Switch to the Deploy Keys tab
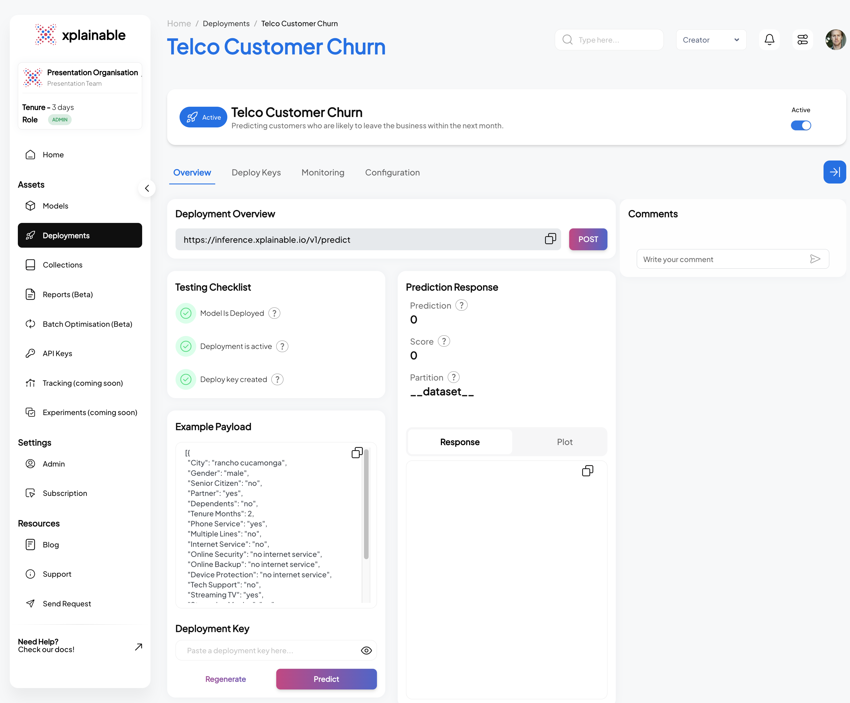This screenshot has height=703, width=850. point(256,172)
